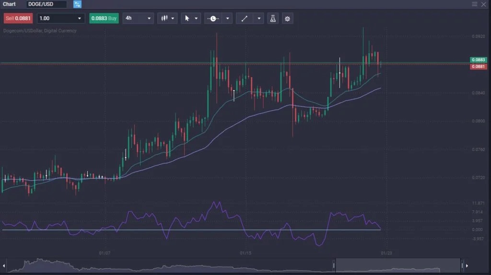The width and height of the screenshot is (491, 275).
Task: Open the chart panel hamburger menu
Action: [x=475, y=4]
